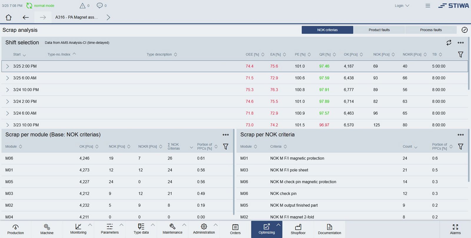
Task: Click the warning triangle alerts icon
Action: (x=82, y=6)
